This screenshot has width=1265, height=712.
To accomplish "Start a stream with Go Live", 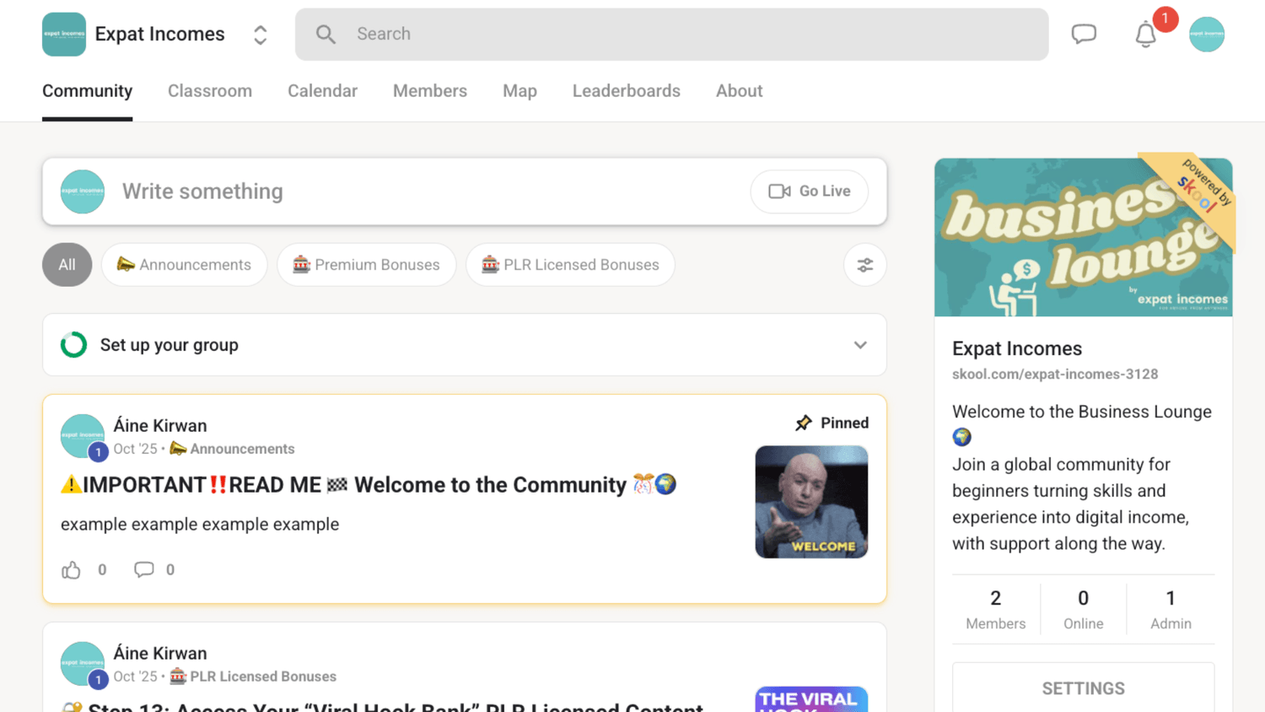I will tap(810, 191).
